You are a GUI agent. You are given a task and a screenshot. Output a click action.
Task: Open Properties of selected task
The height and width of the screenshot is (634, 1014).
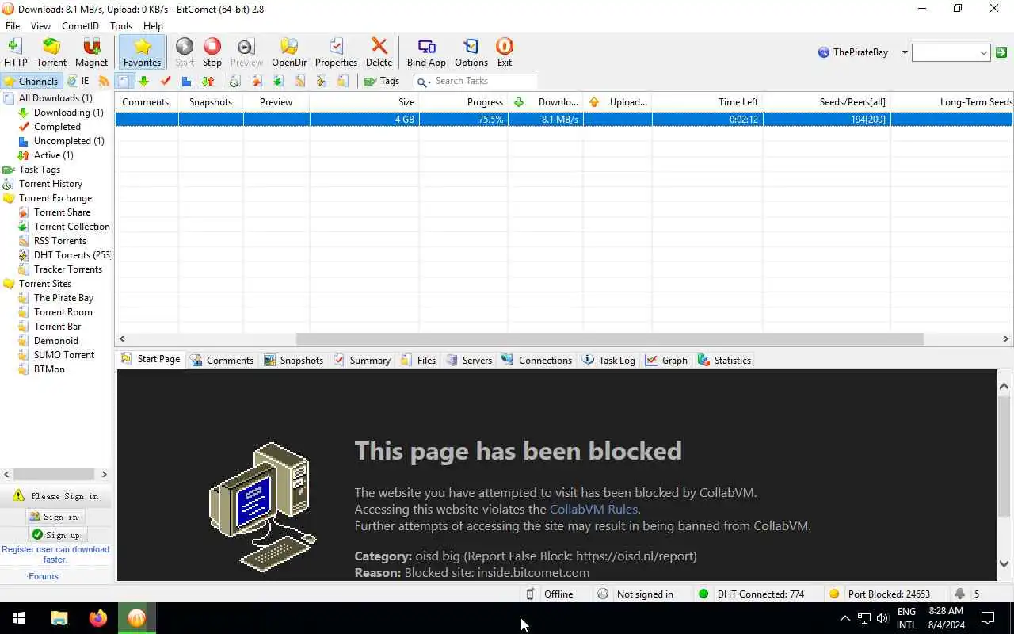pos(336,52)
